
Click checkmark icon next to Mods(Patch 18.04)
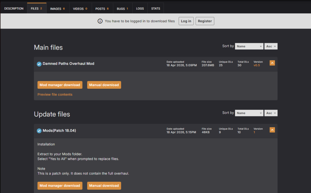tap(39, 131)
